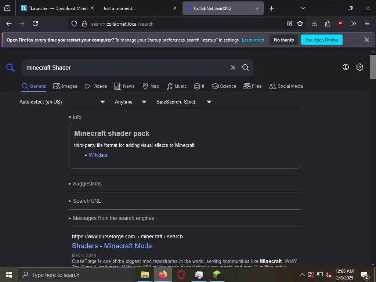Click the Opera icon in the taskbar
Screen dimensions: 376x282
(181, 275)
